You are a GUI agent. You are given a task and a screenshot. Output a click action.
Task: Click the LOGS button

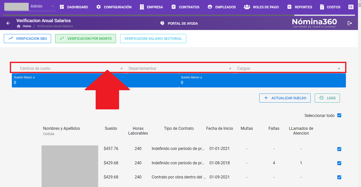pos(327,98)
